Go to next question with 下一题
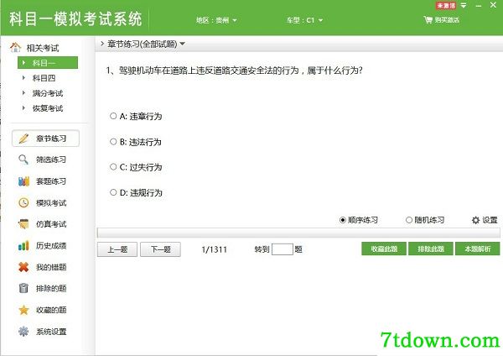 [x=160, y=249]
